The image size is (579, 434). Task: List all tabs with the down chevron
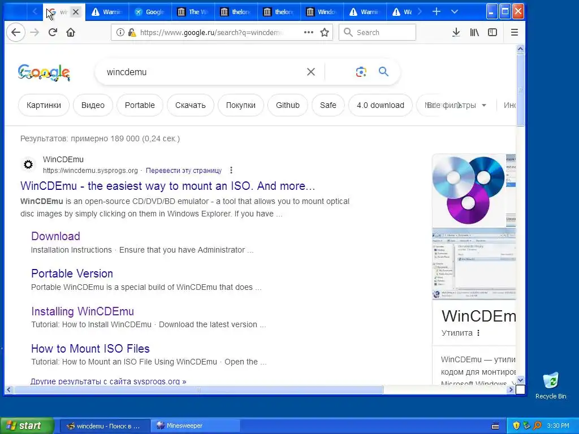pos(455,12)
